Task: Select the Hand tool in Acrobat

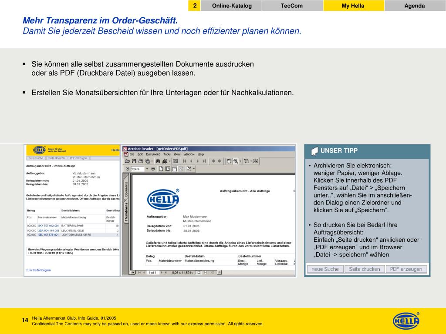Action: pos(229,161)
